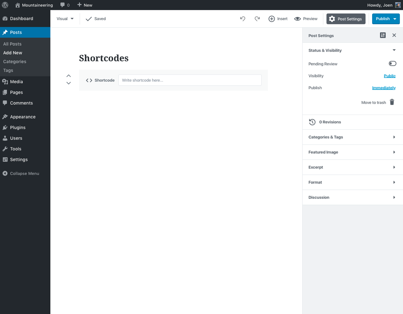Click the shortcode angle brackets icon
Viewport: 403px width, 314px height.
89,80
